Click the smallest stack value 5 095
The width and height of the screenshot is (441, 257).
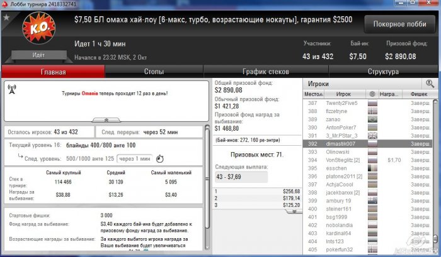pyautogui.click(x=171, y=182)
